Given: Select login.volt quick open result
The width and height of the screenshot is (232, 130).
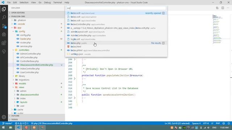Looking at the screenshot, I should pos(116,39).
